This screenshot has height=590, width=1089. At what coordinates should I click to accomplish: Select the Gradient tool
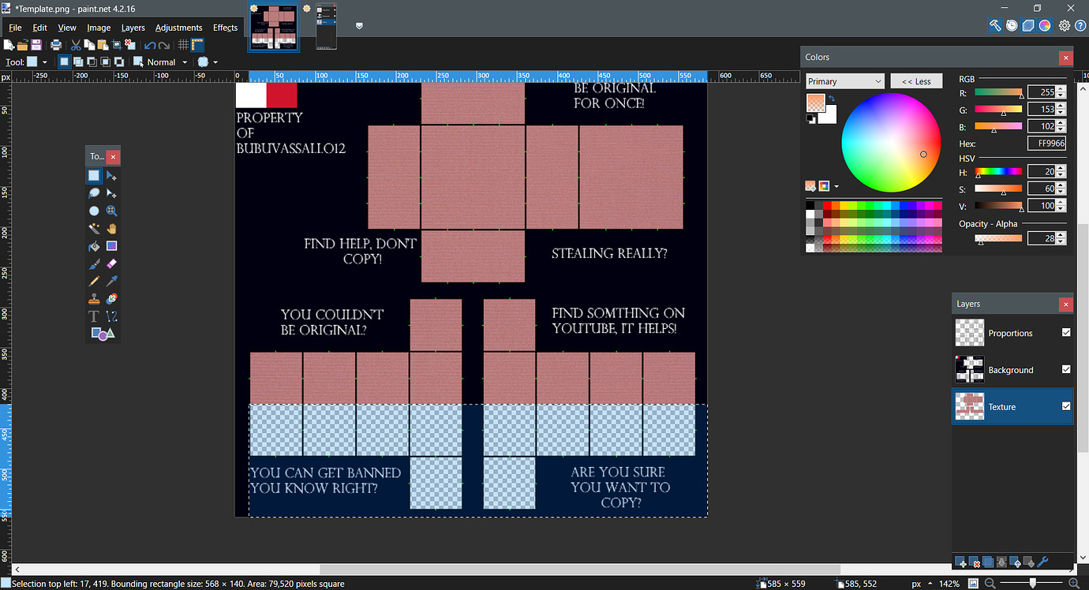click(112, 245)
